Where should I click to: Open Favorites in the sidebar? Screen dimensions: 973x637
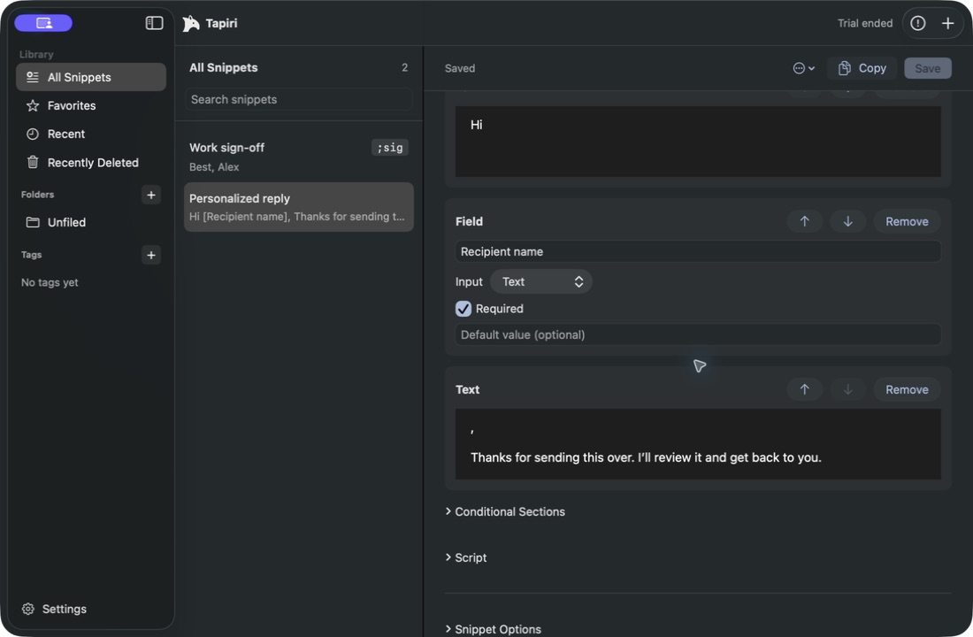(90, 105)
